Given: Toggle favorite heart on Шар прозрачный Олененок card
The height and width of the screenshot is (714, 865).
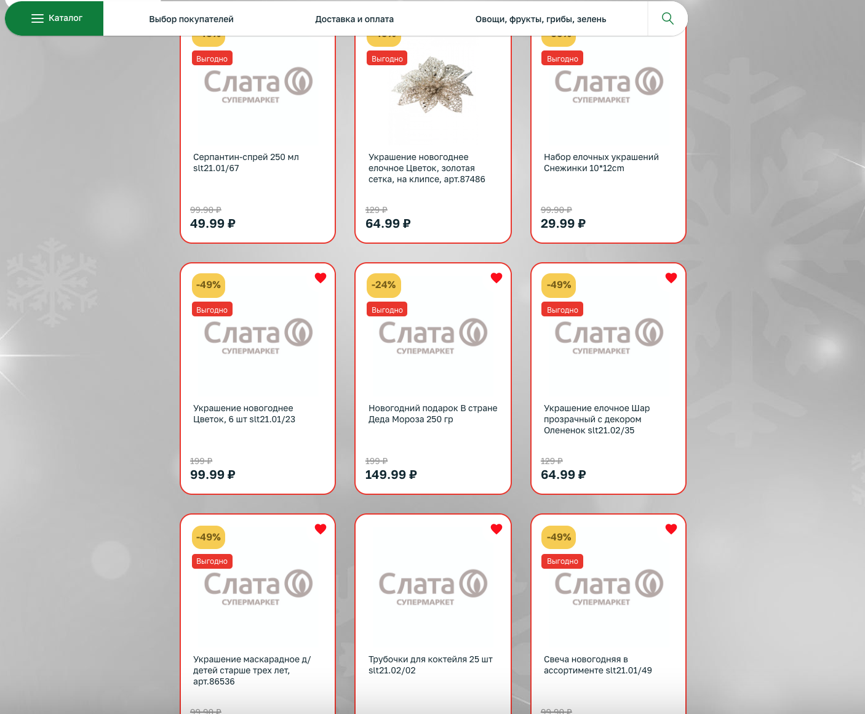Looking at the screenshot, I should 671,278.
